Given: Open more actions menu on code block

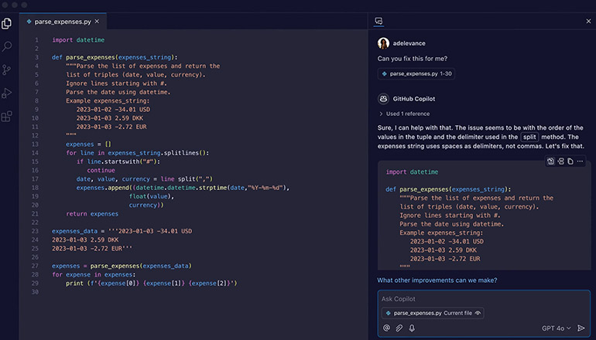Looking at the screenshot, I should tap(581, 161).
